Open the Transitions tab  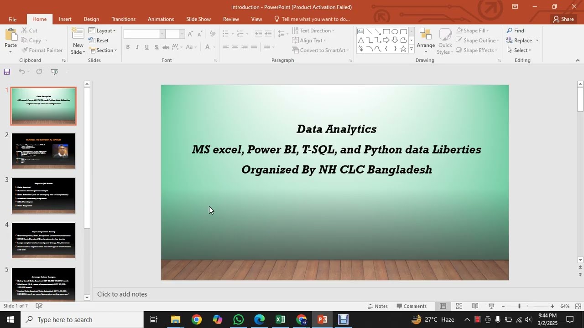point(124,19)
